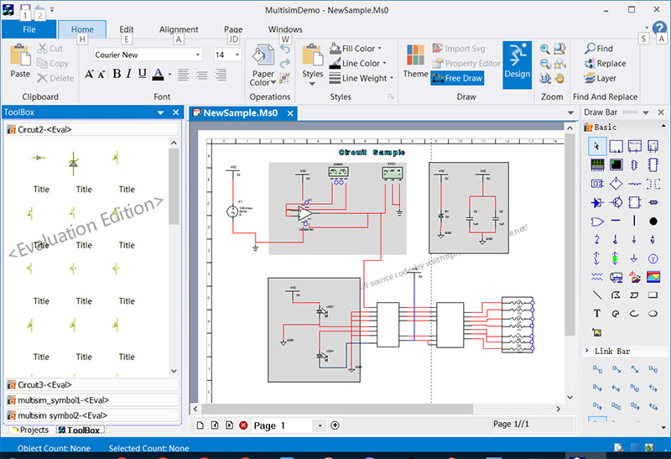Click the new blank page icon

tap(200, 425)
